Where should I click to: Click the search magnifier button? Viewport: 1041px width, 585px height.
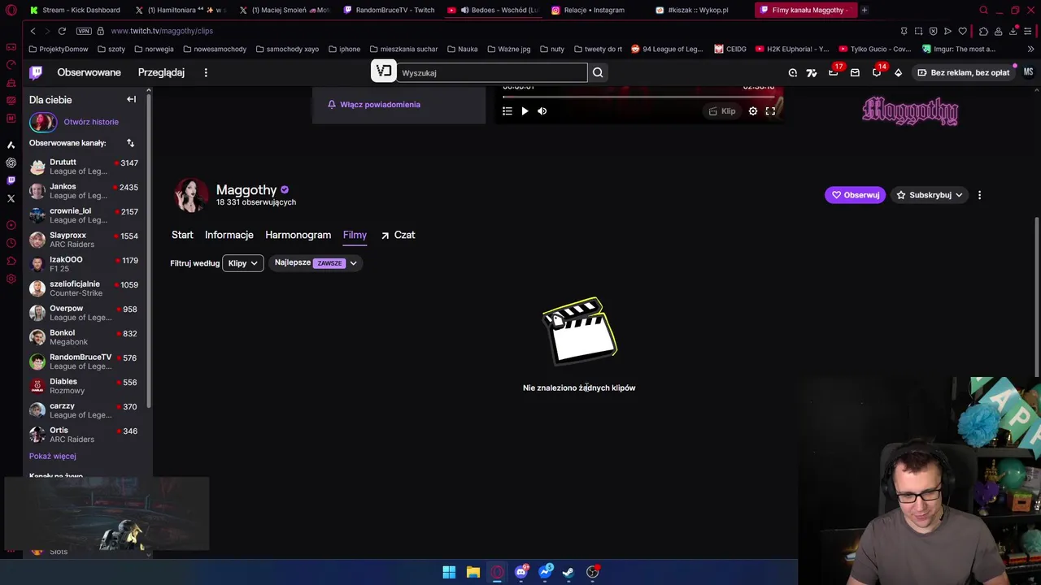598,72
